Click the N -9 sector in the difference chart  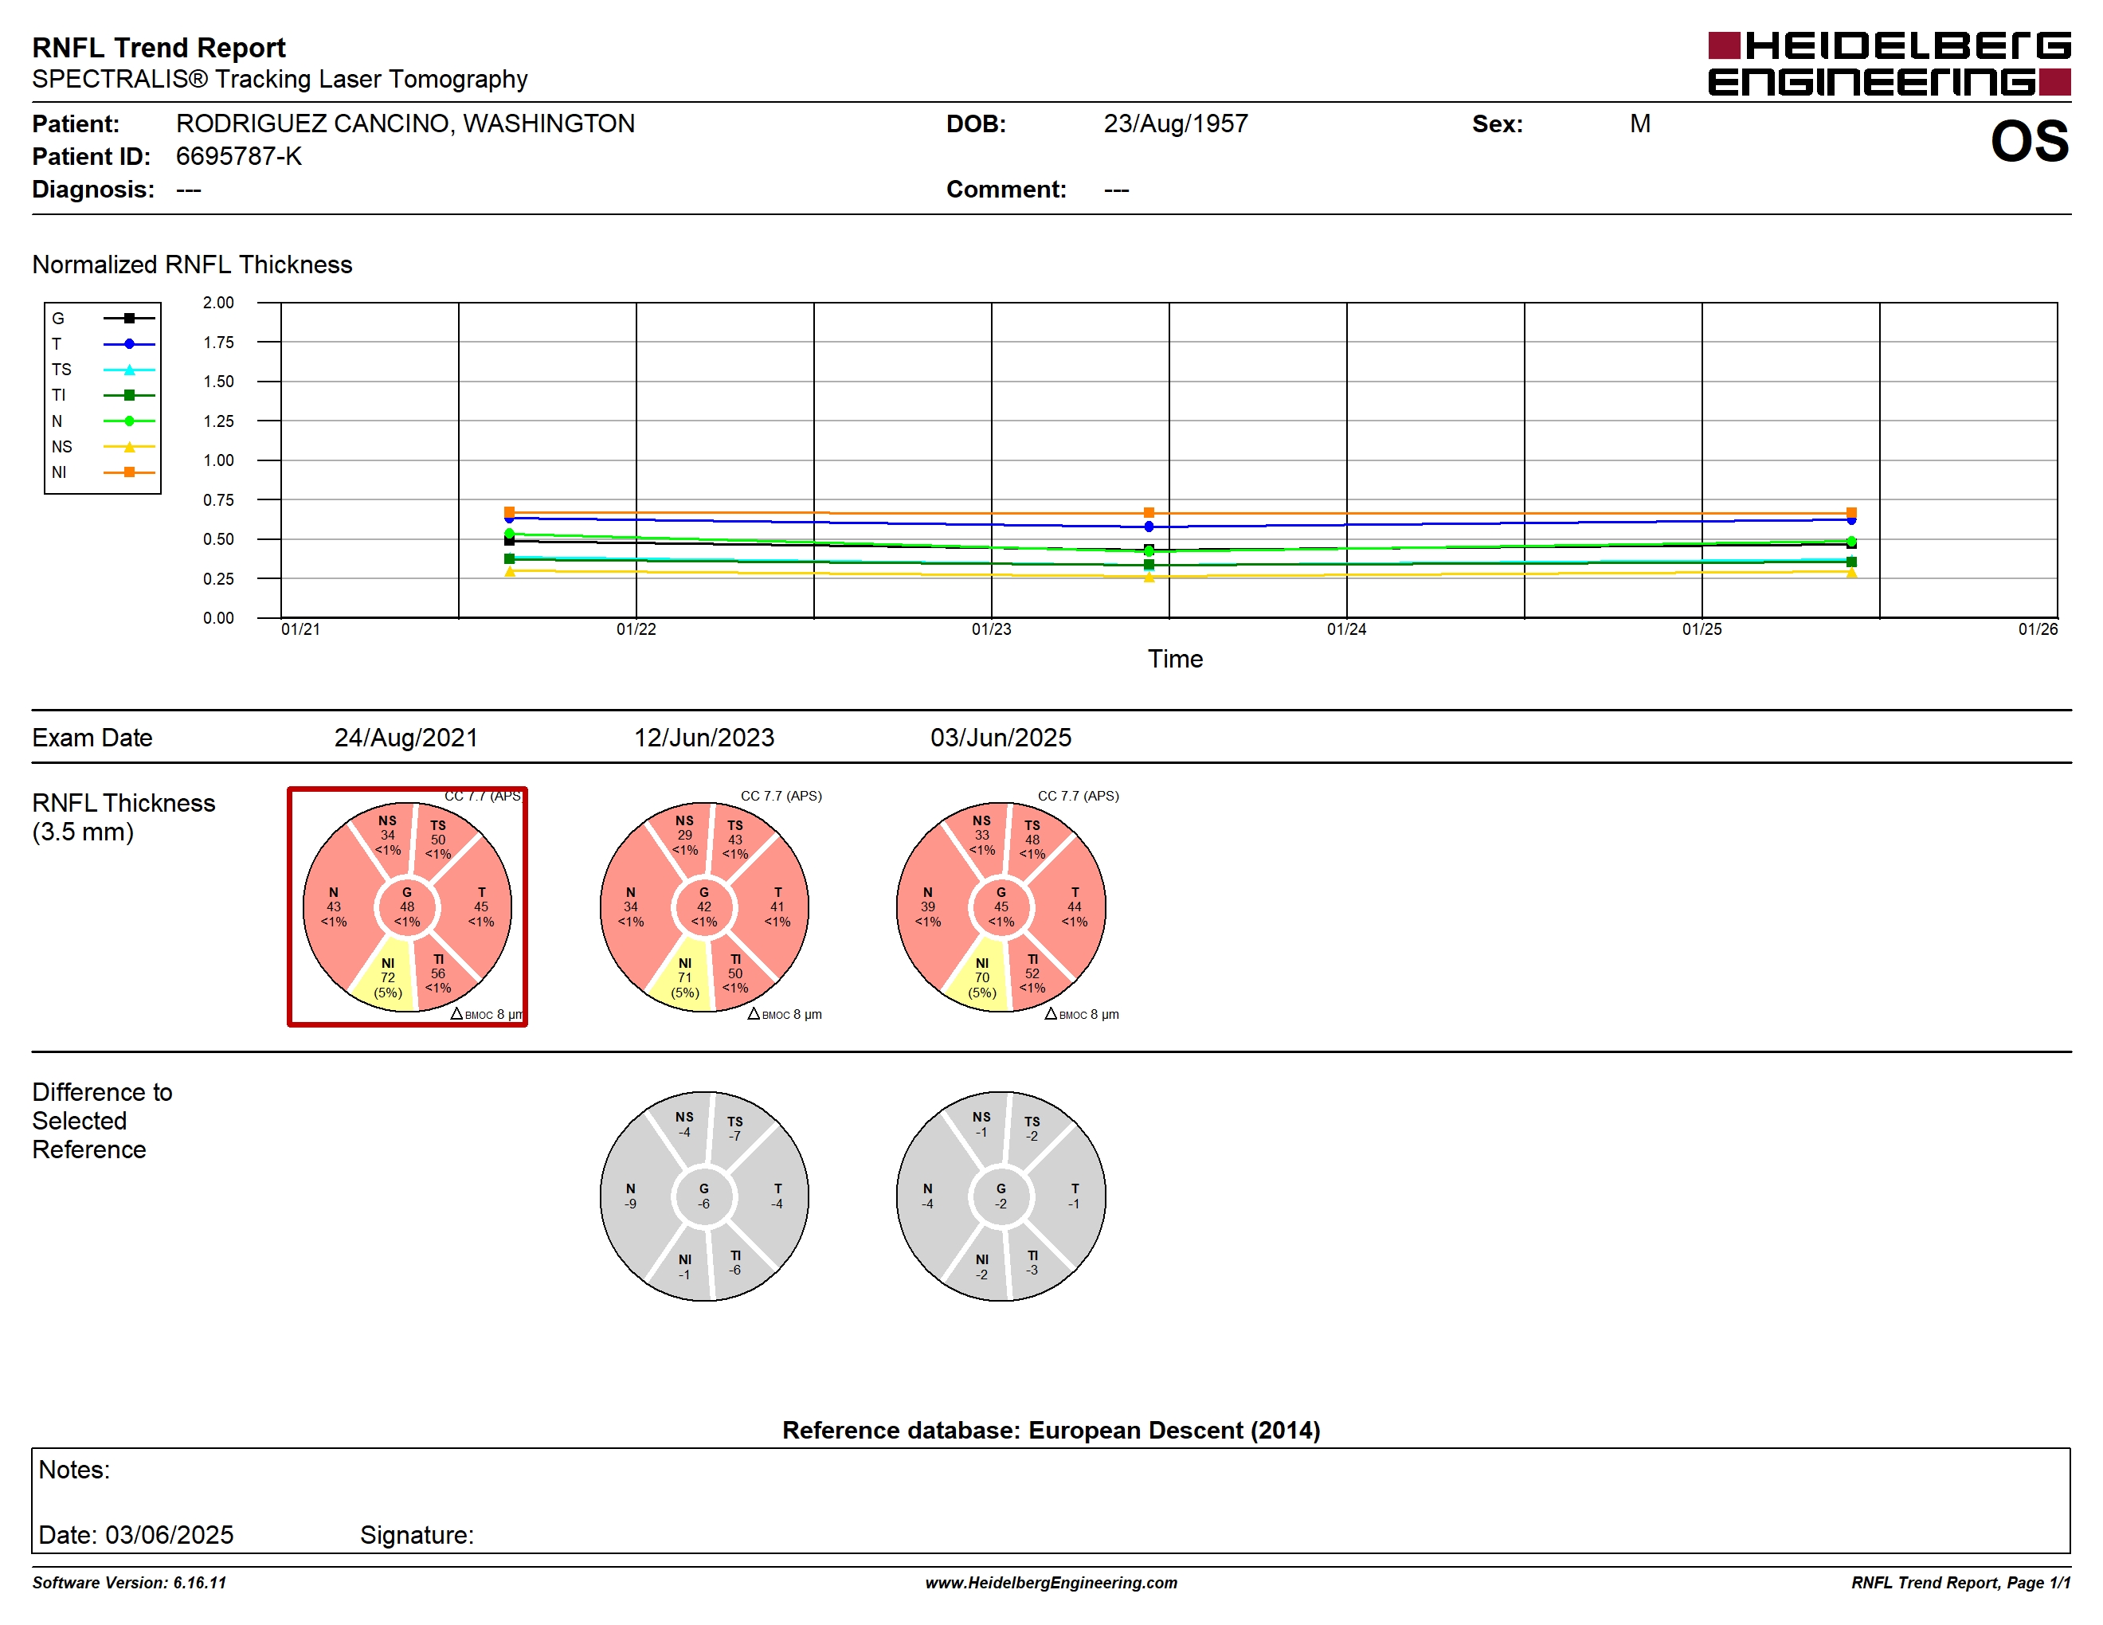[631, 1196]
